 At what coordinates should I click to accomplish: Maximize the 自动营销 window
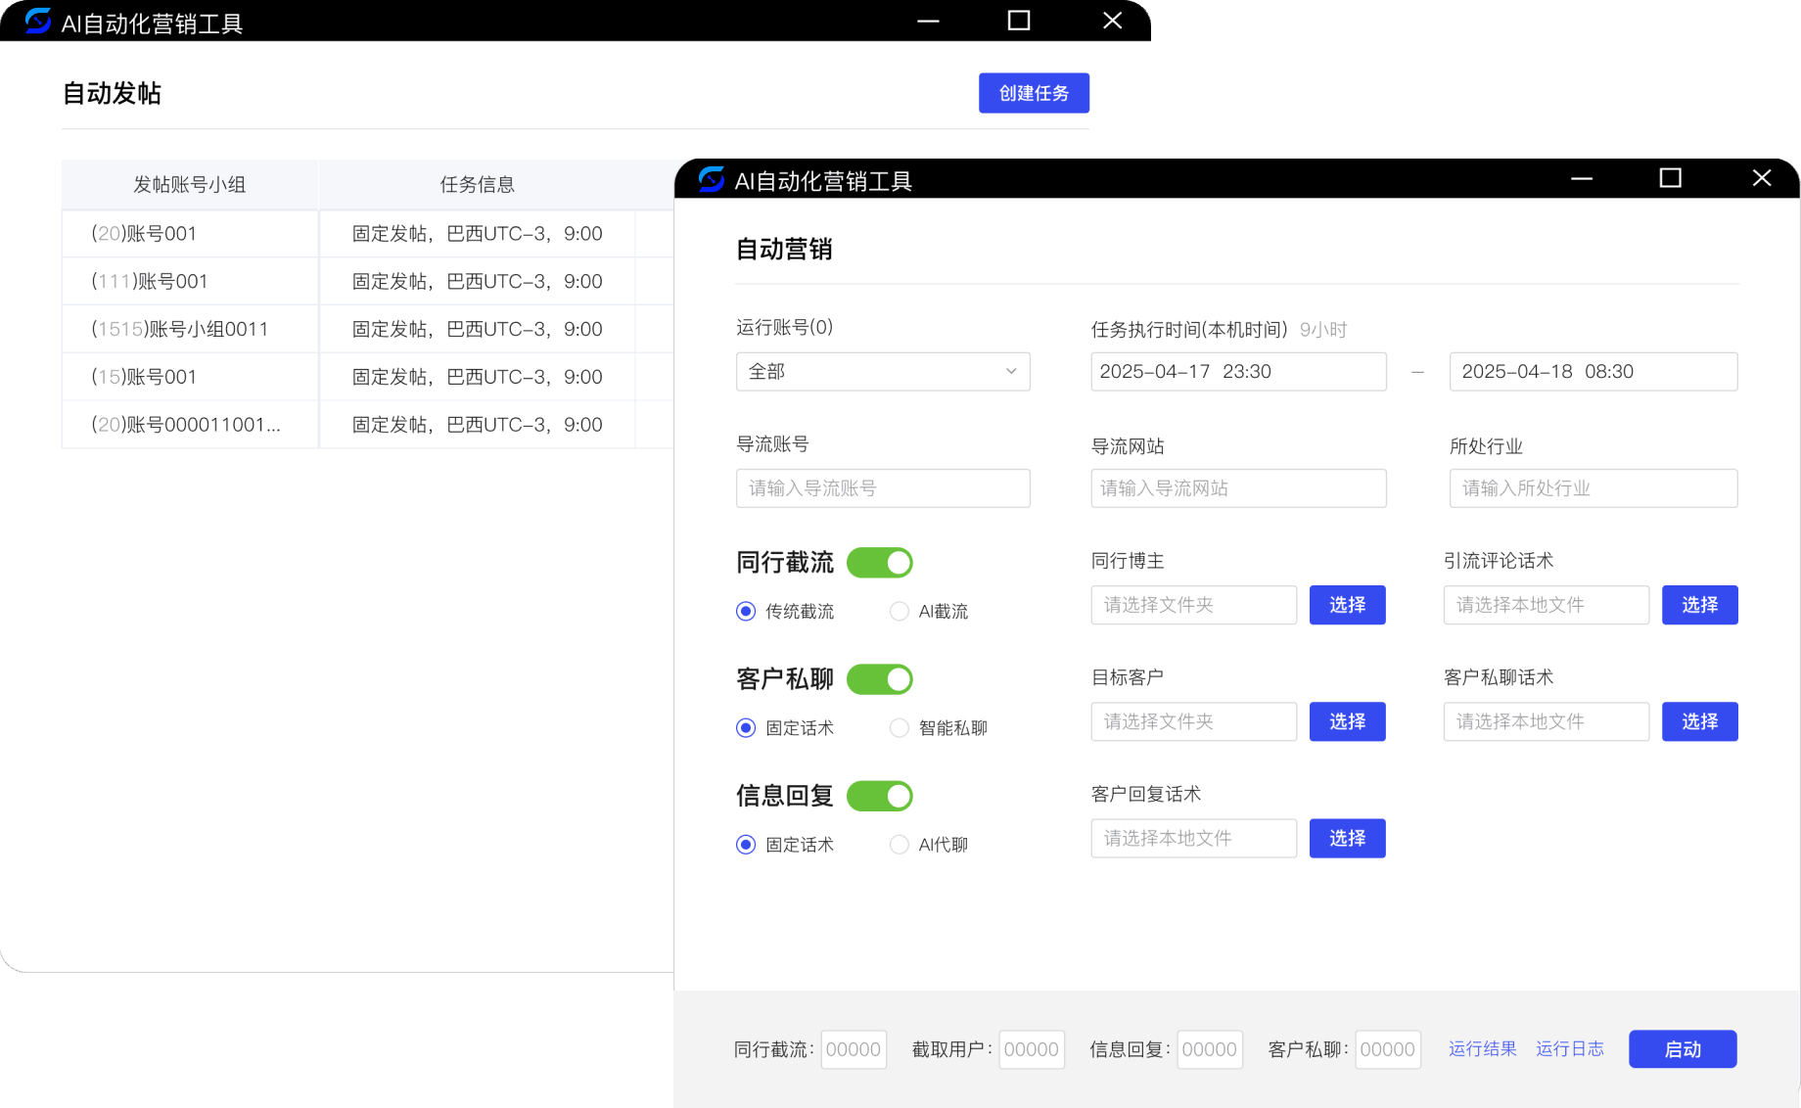tap(1670, 178)
